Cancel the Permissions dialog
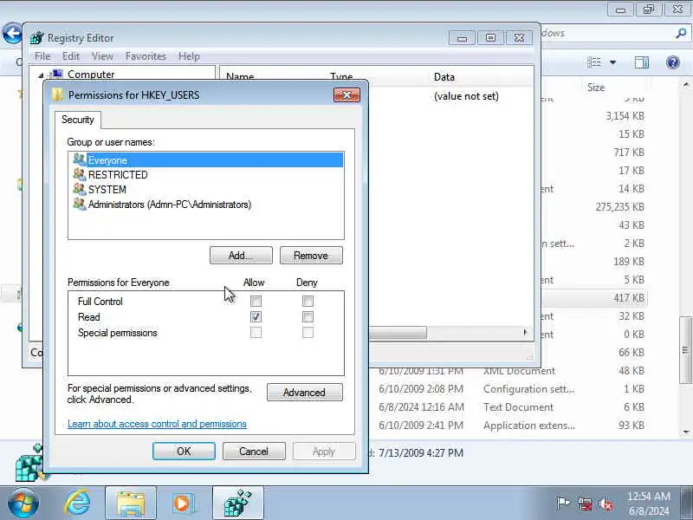 254,451
